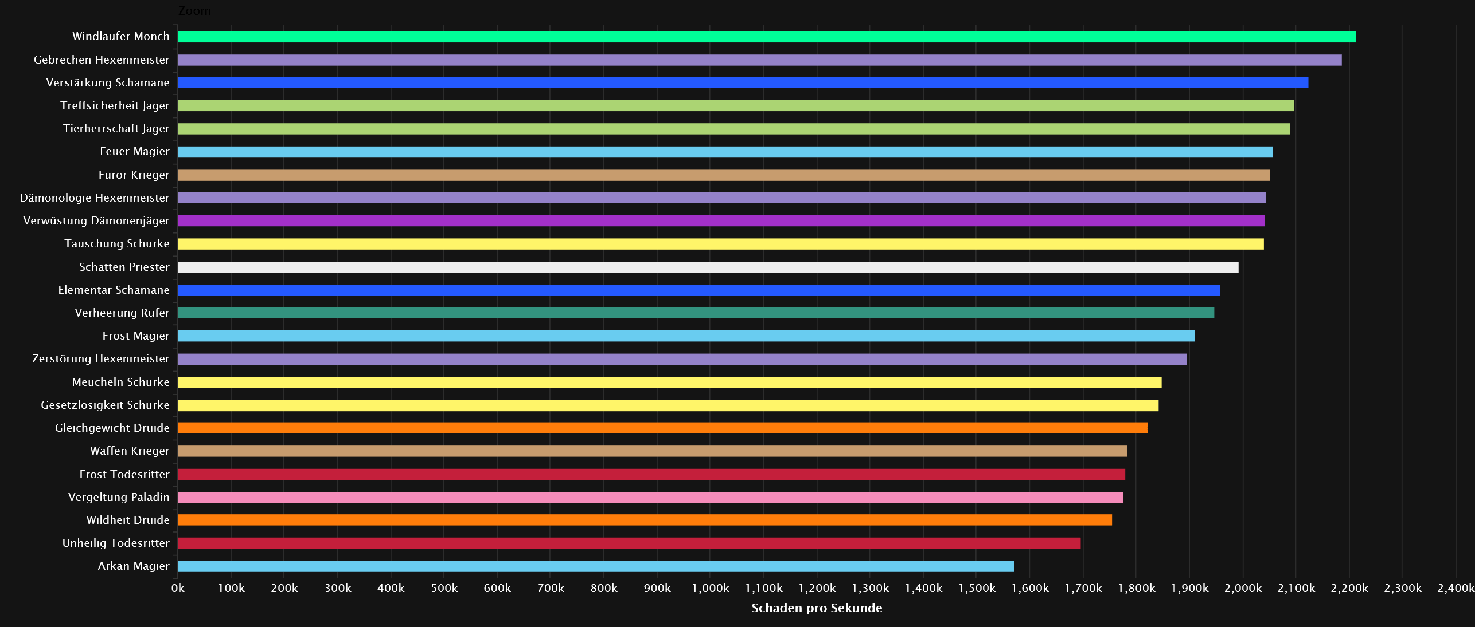This screenshot has height=627, width=1475.
Task: Click the '1,800k' axis tick label
Action: click(1137, 588)
